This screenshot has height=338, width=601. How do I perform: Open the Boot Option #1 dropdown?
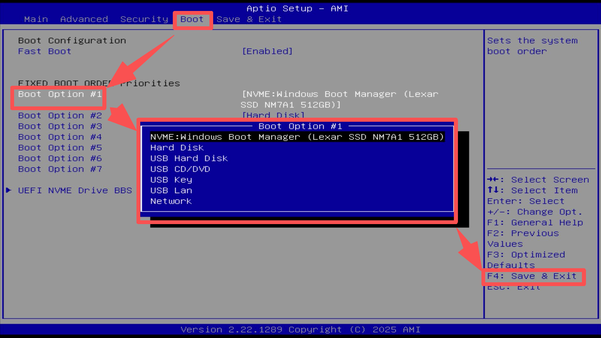click(60, 94)
